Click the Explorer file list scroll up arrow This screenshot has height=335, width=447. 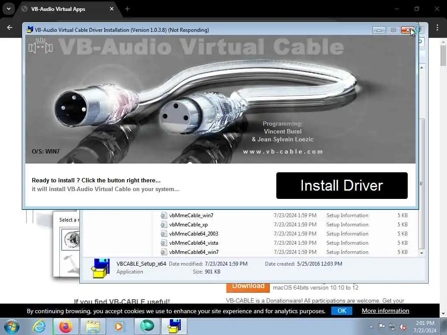pos(422,68)
